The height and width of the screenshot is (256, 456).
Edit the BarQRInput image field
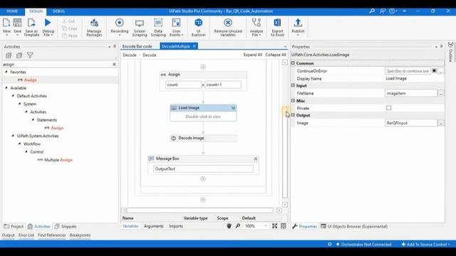[x=411, y=123]
